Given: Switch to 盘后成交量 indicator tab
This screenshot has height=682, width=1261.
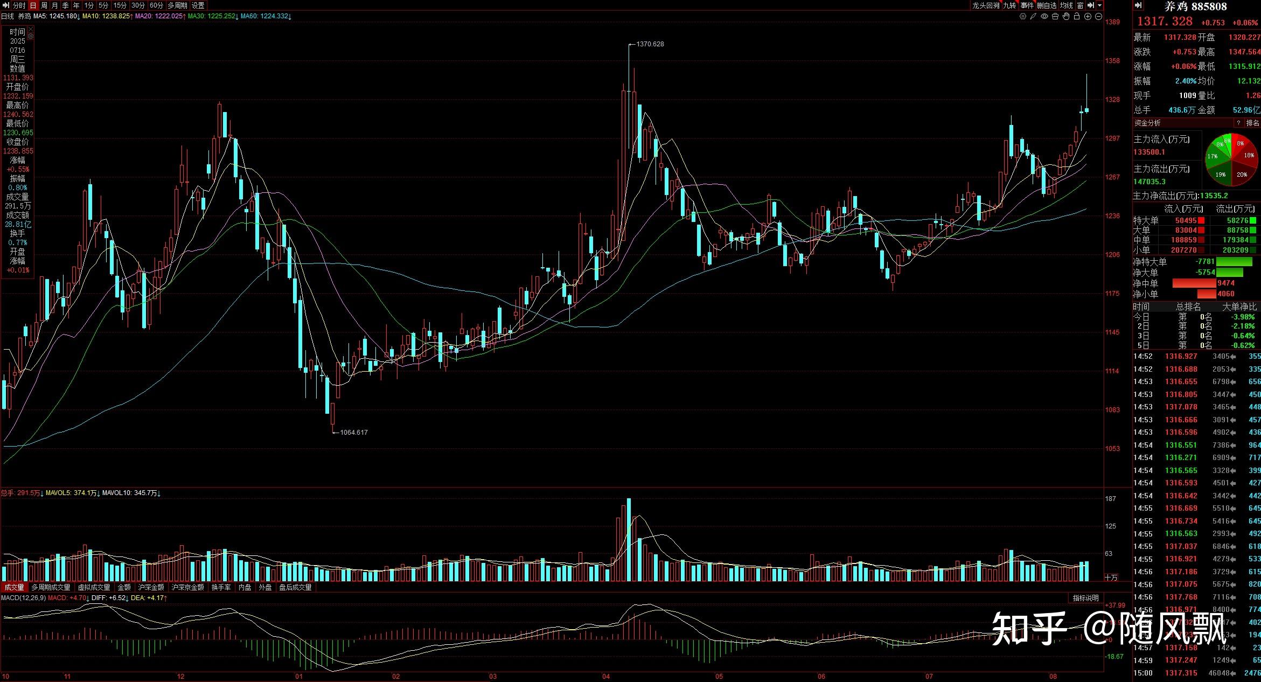Looking at the screenshot, I should 295,587.
